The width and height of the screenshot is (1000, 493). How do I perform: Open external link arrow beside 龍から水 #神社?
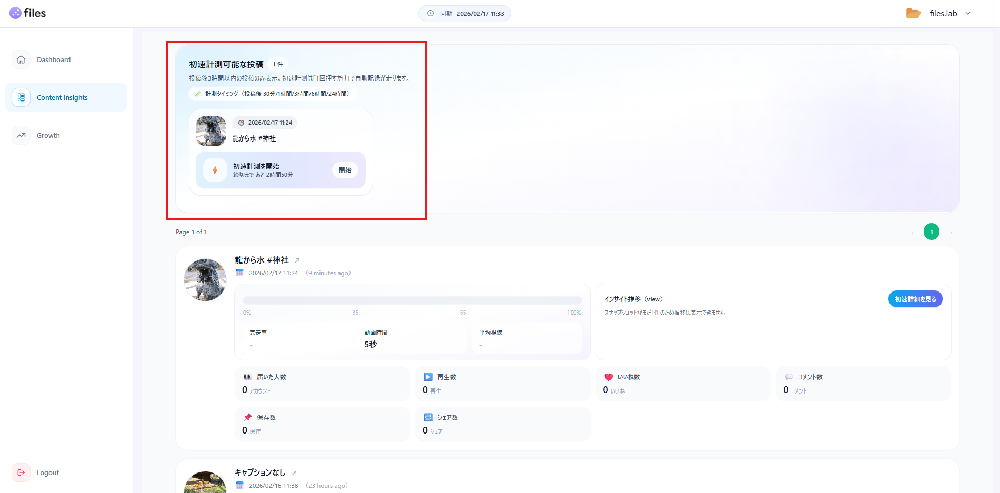(297, 260)
